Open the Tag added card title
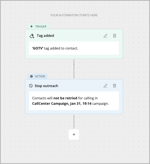The width and height of the screenshot is (150, 164). click(x=45, y=36)
